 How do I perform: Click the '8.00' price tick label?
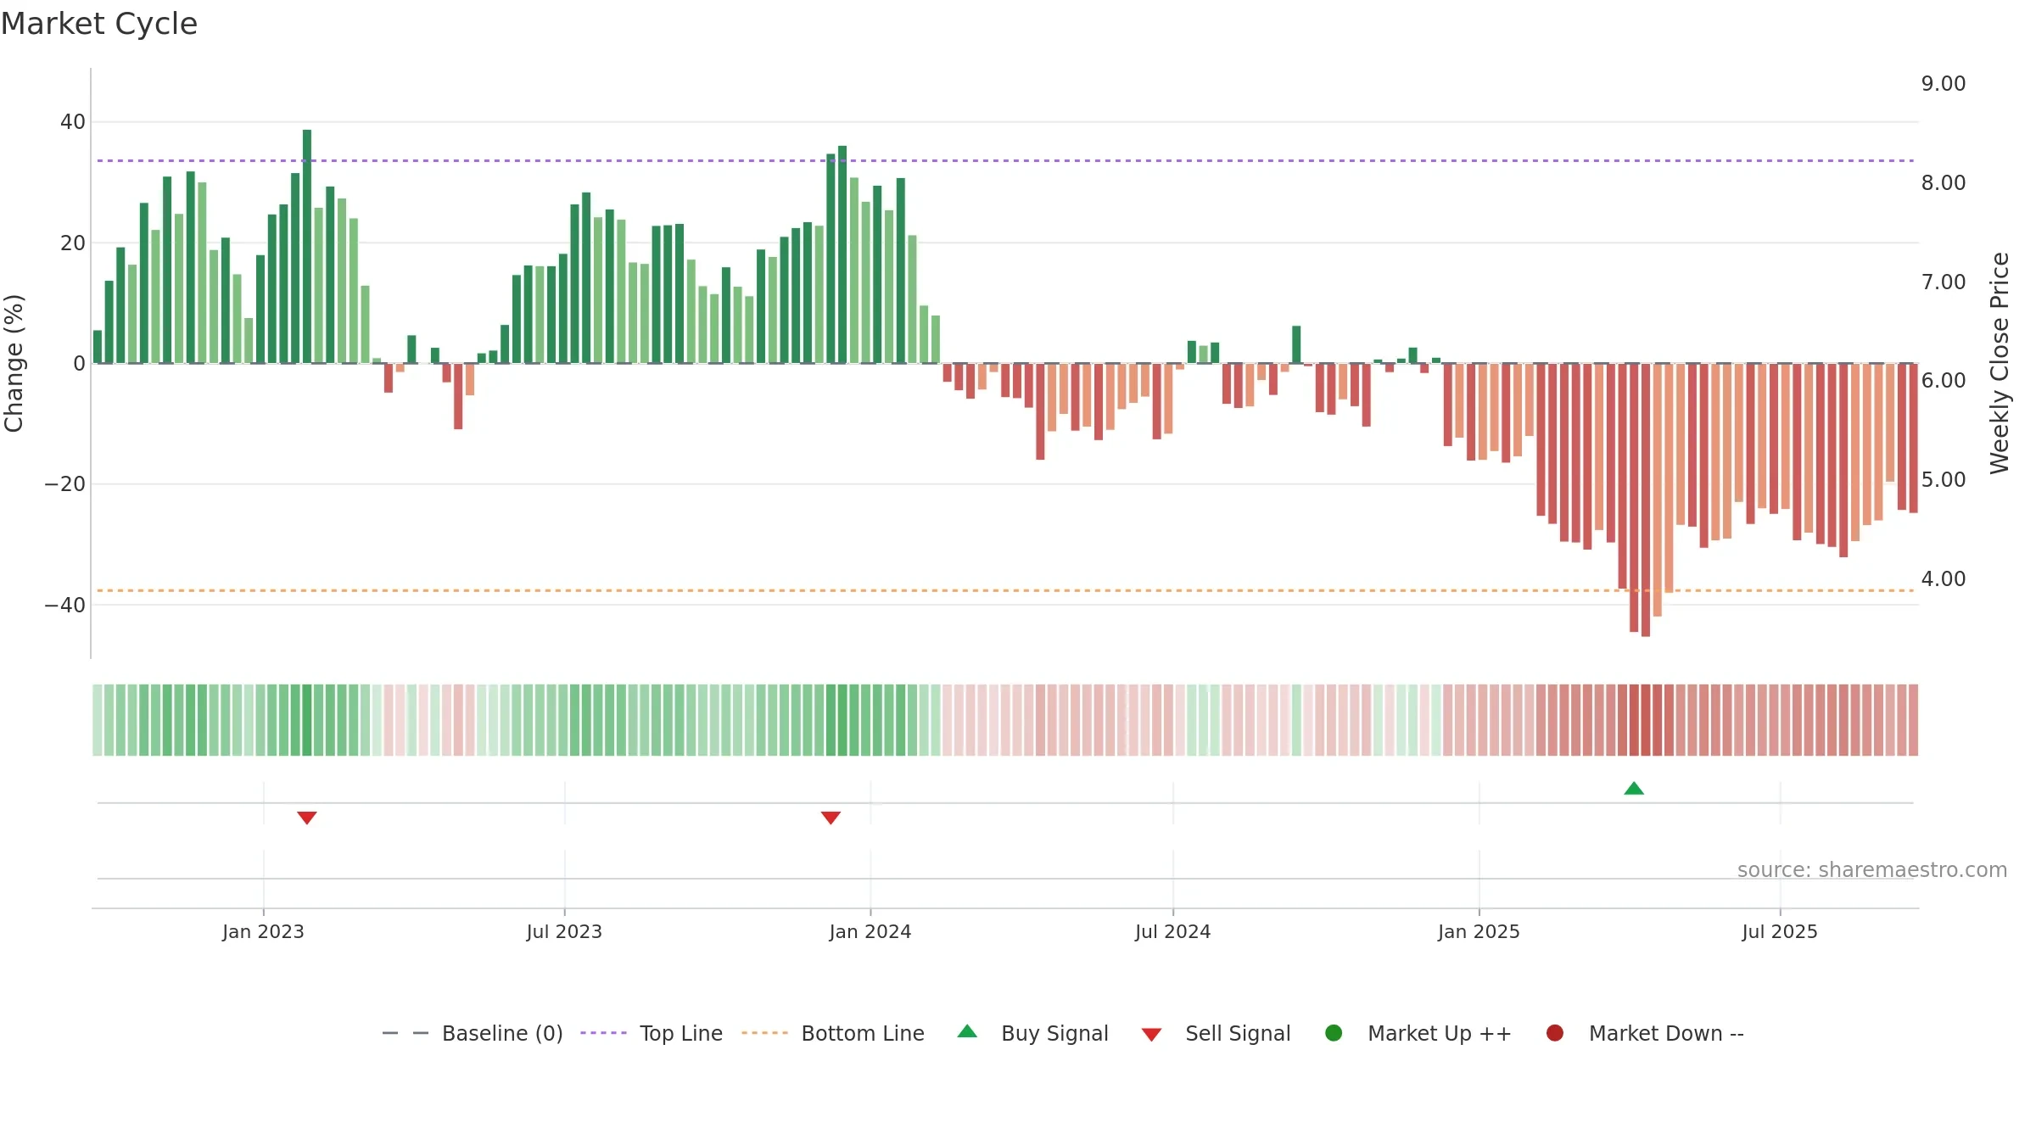tap(1944, 183)
